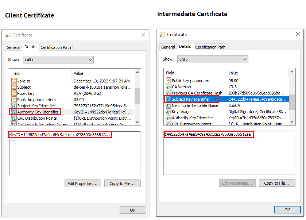Open Certification Path tab in intermediate certificate
The height and width of the screenshot is (220, 306).
coord(210,47)
